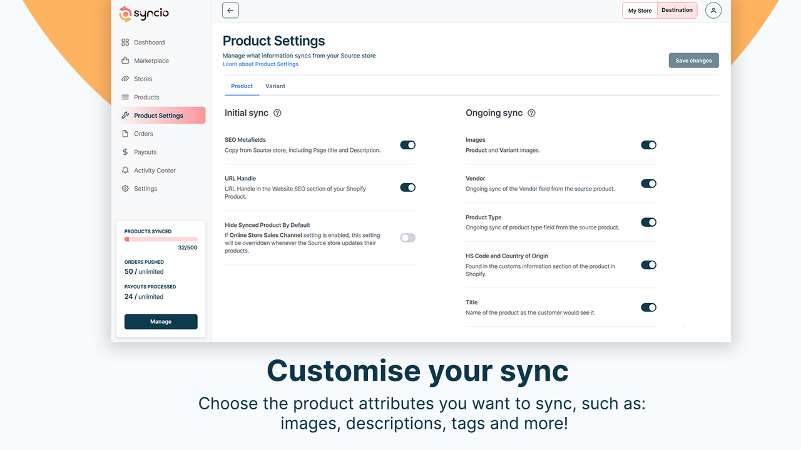Viewport: 801px width, 450px height.
Task: Toggle URL Handle sync switch
Action: pyautogui.click(x=408, y=187)
